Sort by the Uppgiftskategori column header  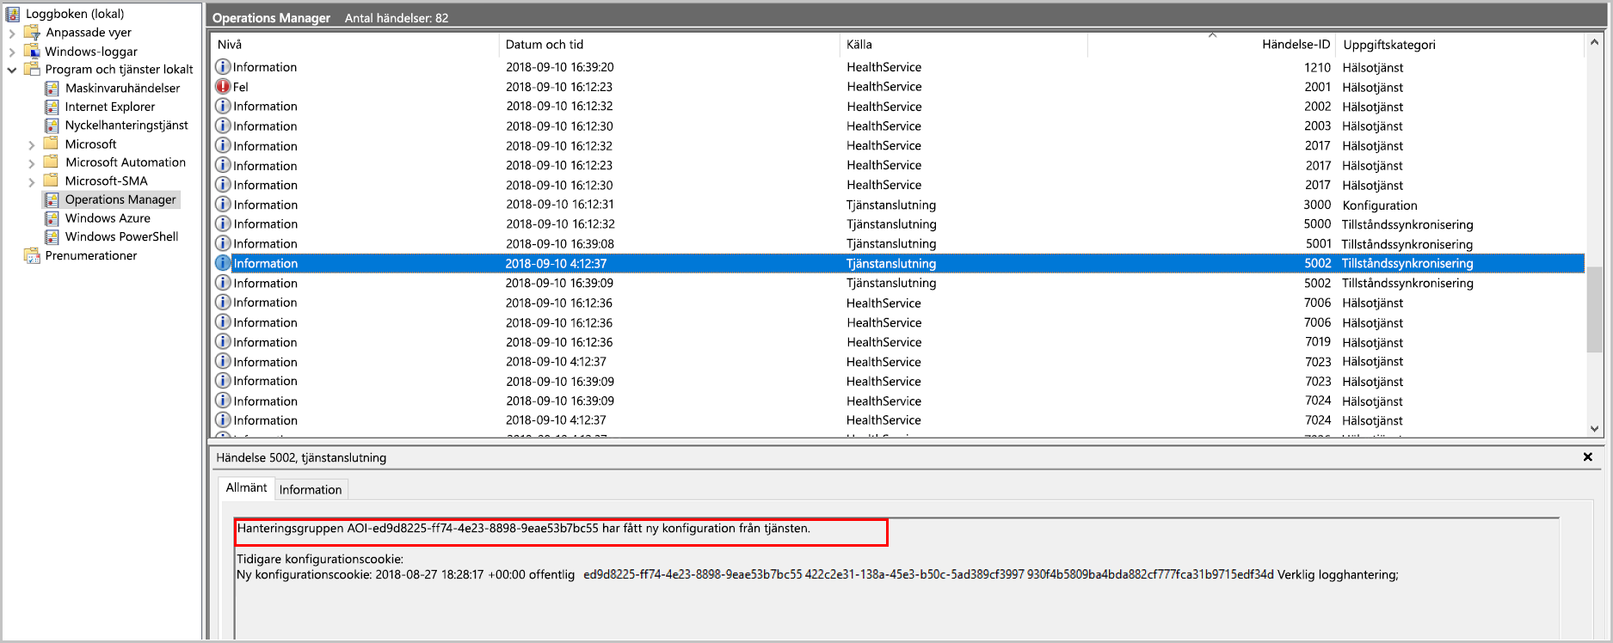point(1460,45)
